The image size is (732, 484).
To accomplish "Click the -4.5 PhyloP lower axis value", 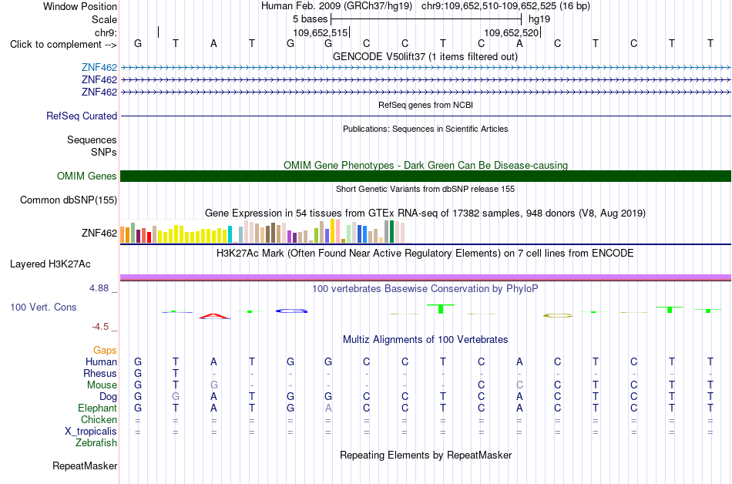I will pyautogui.click(x=100, y=327).
